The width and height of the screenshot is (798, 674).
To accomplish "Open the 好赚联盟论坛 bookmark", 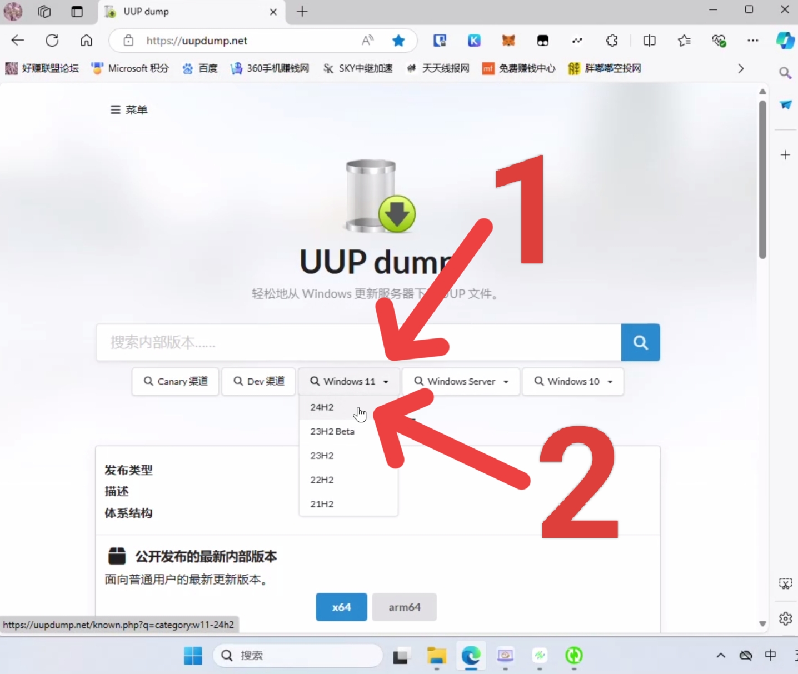I will (x=42, y=68).
